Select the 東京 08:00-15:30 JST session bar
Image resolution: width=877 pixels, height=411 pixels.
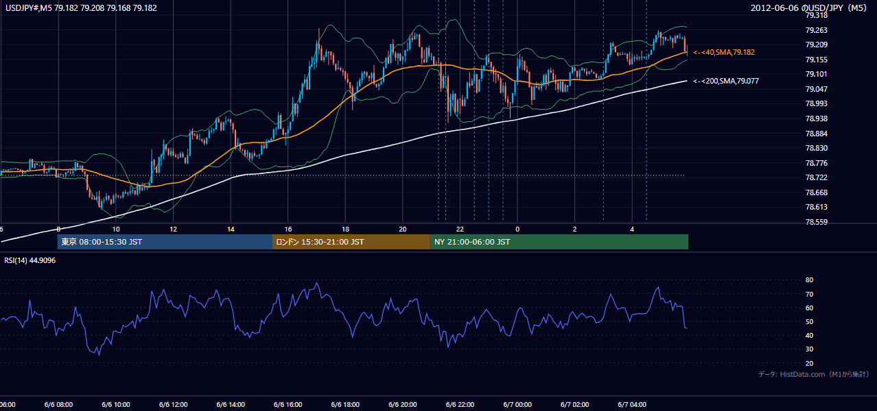pos(165,242)
